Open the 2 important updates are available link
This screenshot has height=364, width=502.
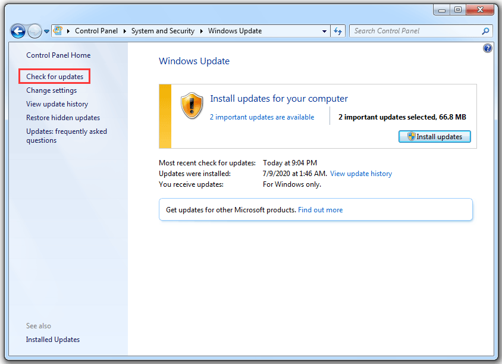tap(262, 117)
